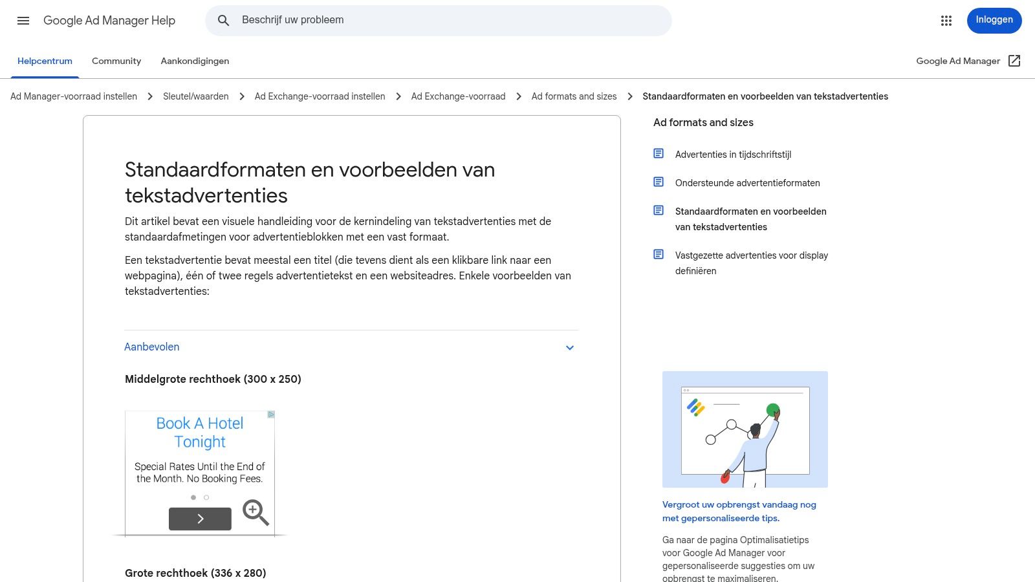The image size is (1035, 582).
Task: Open the hamburger main menu
Action: tap(23, 21)
